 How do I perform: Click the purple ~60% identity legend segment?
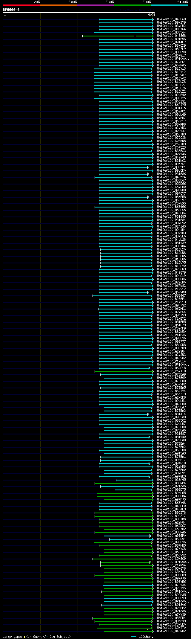click(x=95, y=5)
